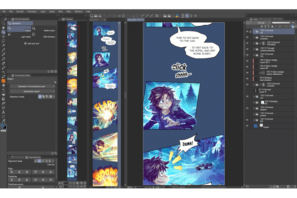Screen dimensions: 297x198
Task: Click the transparent color swatch
Action: [3, 131]
